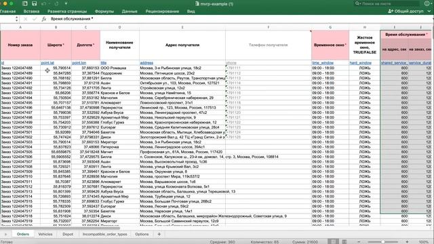Click the formula bar confirm checkmark icon
The image size is (434, 244).
point(35,19)
